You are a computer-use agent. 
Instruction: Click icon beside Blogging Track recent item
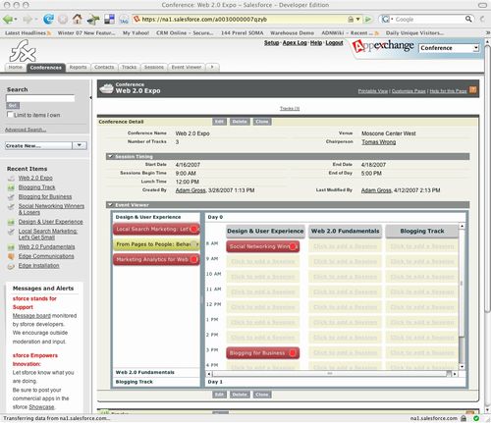pyautogui.click(x=11, y=187)
